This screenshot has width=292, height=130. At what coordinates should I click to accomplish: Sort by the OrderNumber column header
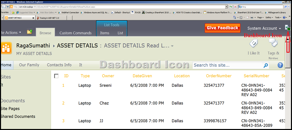[219, 76]
